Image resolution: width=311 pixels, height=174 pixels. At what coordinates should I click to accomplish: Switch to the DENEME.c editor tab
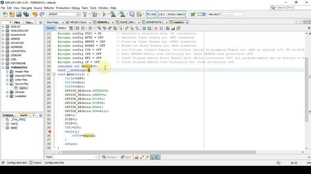[103, 22]
